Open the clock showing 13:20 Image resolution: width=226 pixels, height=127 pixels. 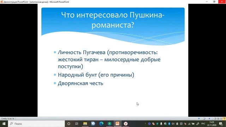(x=212, y=124)
